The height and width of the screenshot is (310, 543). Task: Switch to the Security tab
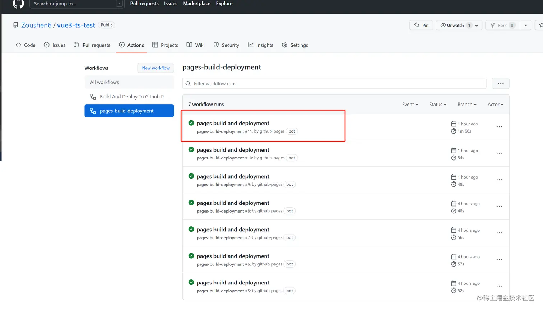226,45
